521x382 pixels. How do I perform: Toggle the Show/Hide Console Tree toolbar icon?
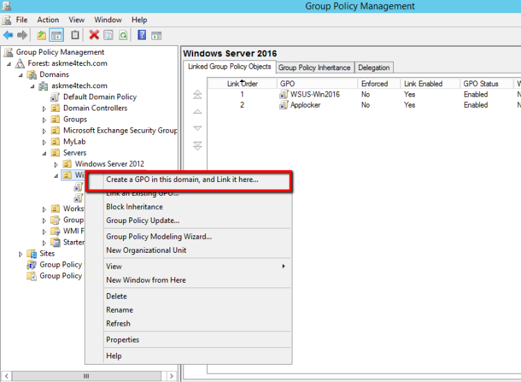tap(56, 35)
